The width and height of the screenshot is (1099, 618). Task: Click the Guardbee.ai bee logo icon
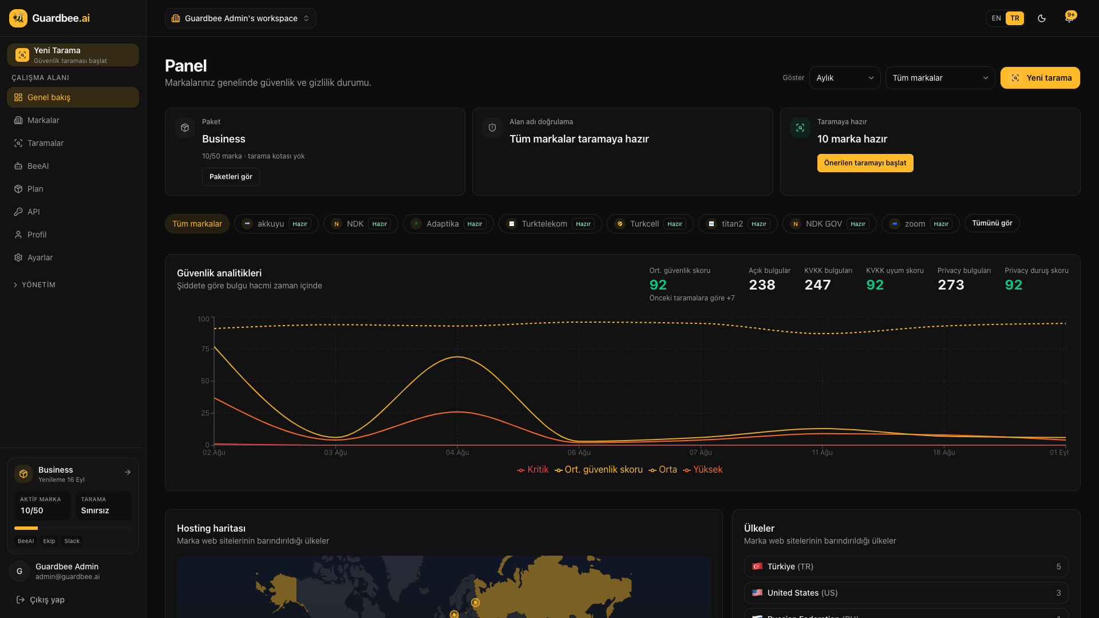click(x=18, y=18)
